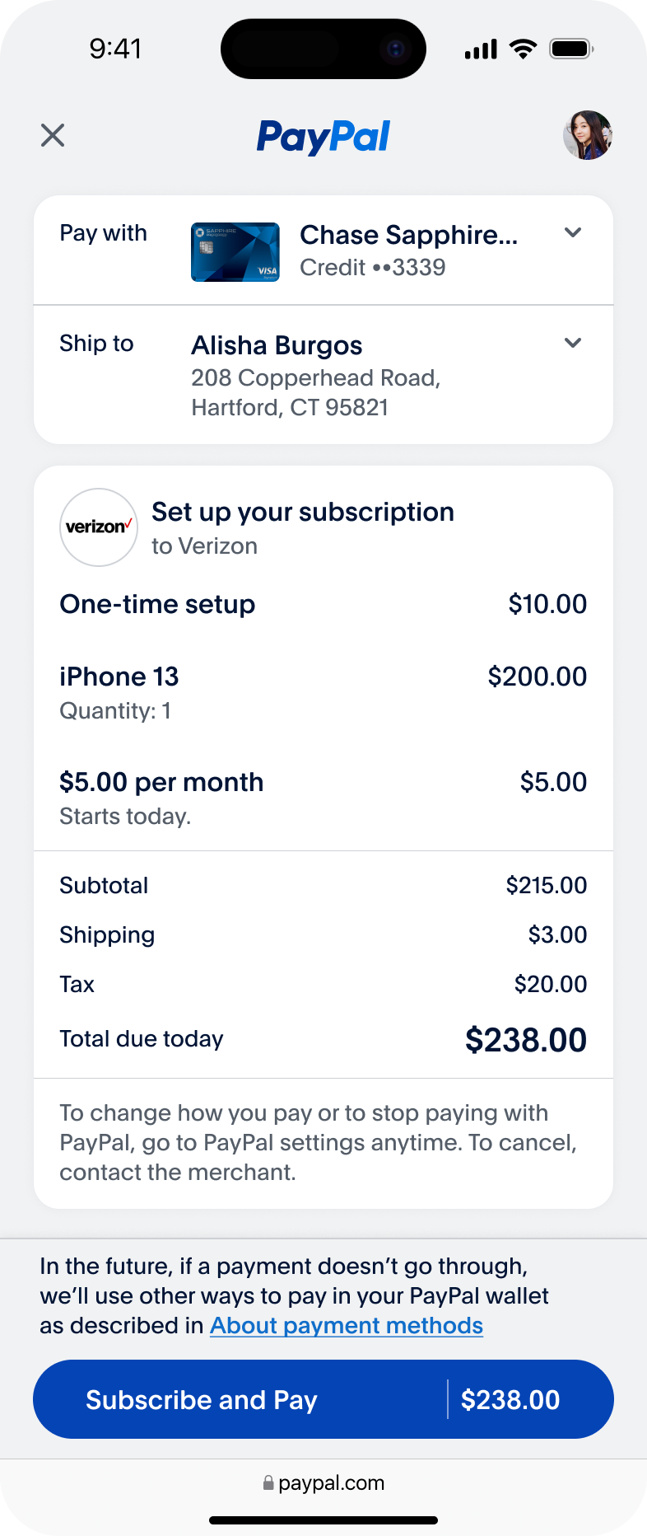This screenshot has height=1536, width=647.
Task: Close the PayPal checkout with X icon
Action: (53, 135)
